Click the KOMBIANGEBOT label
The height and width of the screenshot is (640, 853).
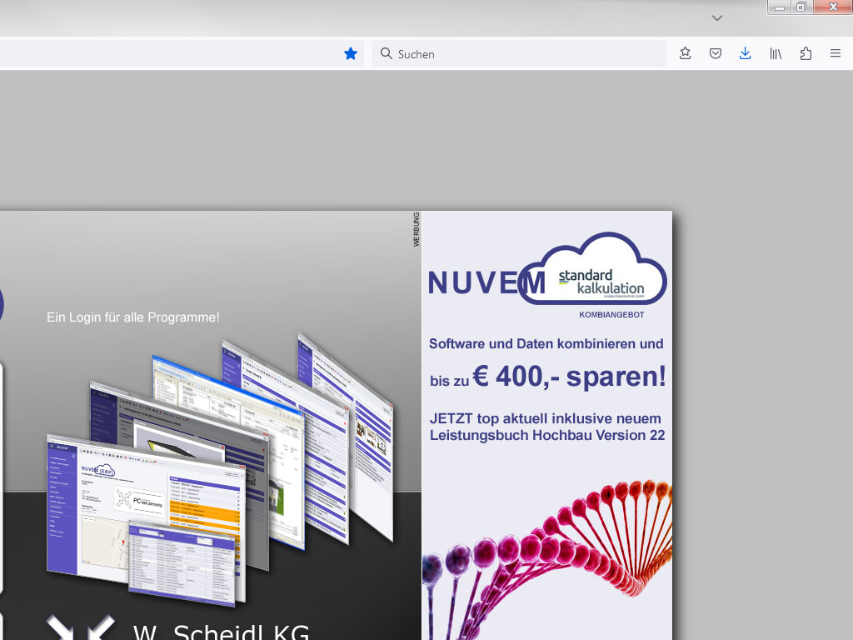[611, 314]
